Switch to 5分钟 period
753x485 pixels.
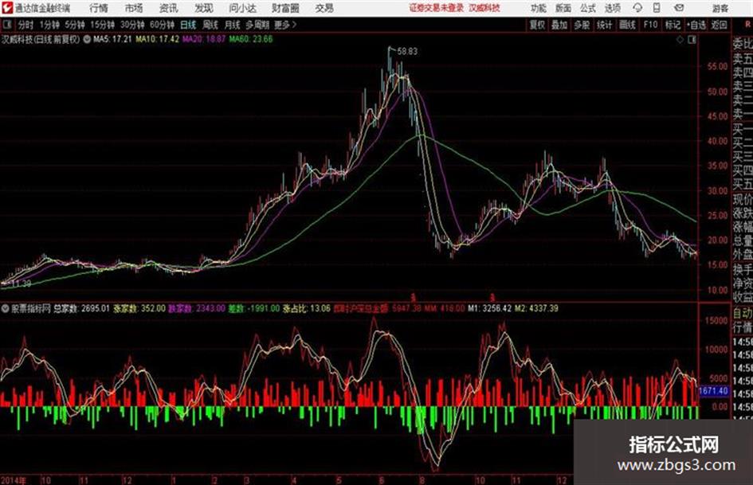pos(74,25)
